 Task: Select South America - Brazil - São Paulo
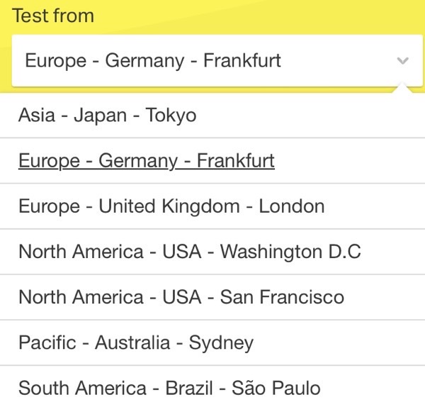click(169, 389)
